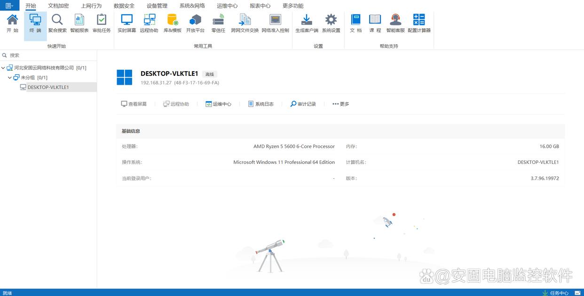Switch to 文档加密 ribbon tab
The height and width of the screenshot is (296, 584).
58,6
